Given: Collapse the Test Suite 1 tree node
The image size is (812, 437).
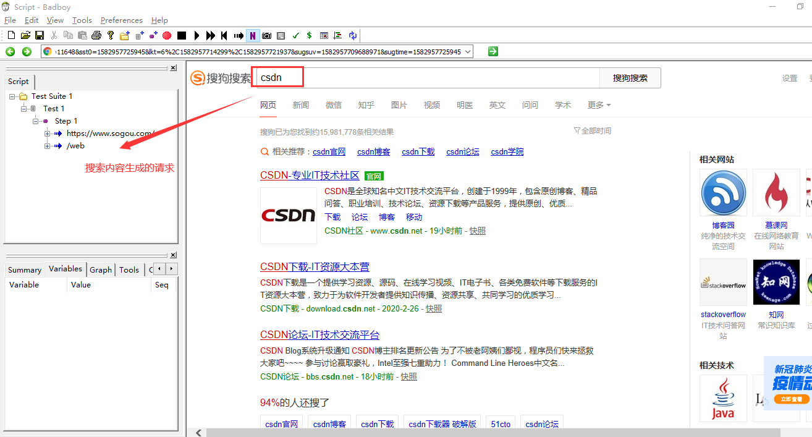Looking at the screenshot, I should click(12, 96).
